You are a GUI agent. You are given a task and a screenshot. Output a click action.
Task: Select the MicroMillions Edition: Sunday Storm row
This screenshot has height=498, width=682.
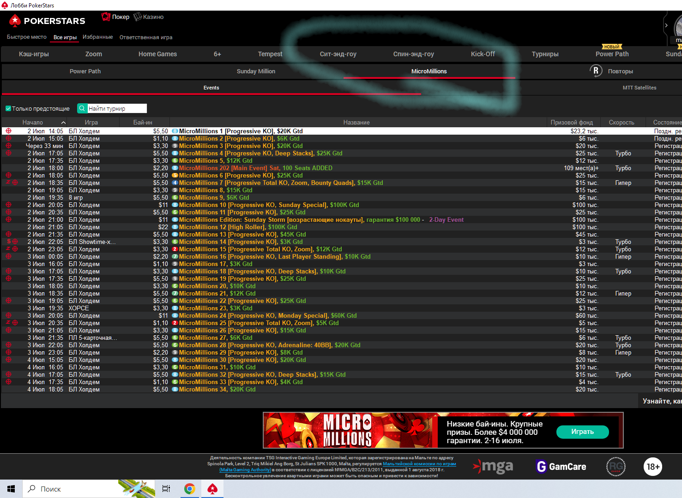(x=342, y=219)
